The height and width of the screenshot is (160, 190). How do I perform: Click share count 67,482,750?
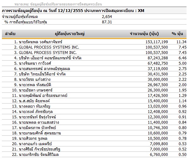157,63
